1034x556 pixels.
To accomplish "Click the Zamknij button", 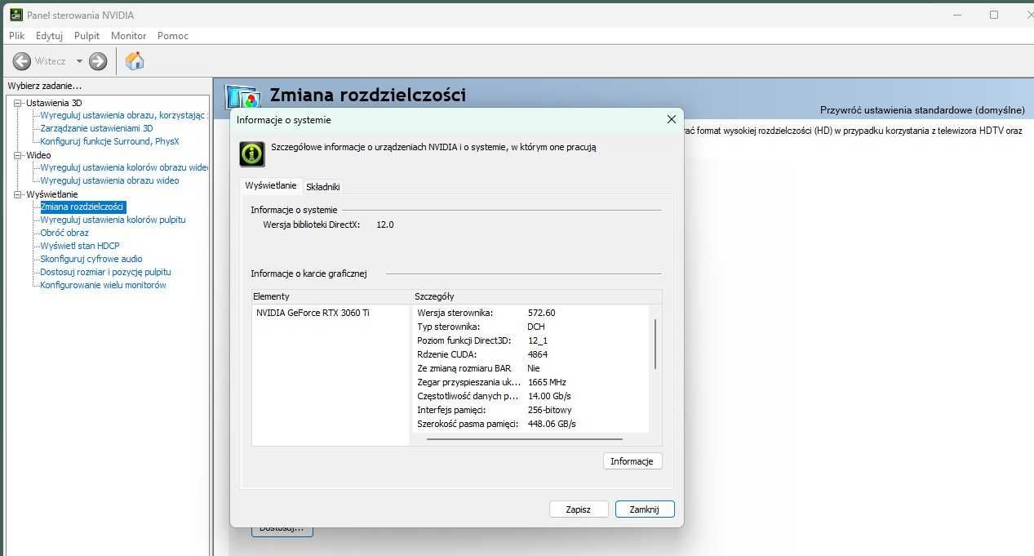I will pyautogui.click(x=645, y=509).
